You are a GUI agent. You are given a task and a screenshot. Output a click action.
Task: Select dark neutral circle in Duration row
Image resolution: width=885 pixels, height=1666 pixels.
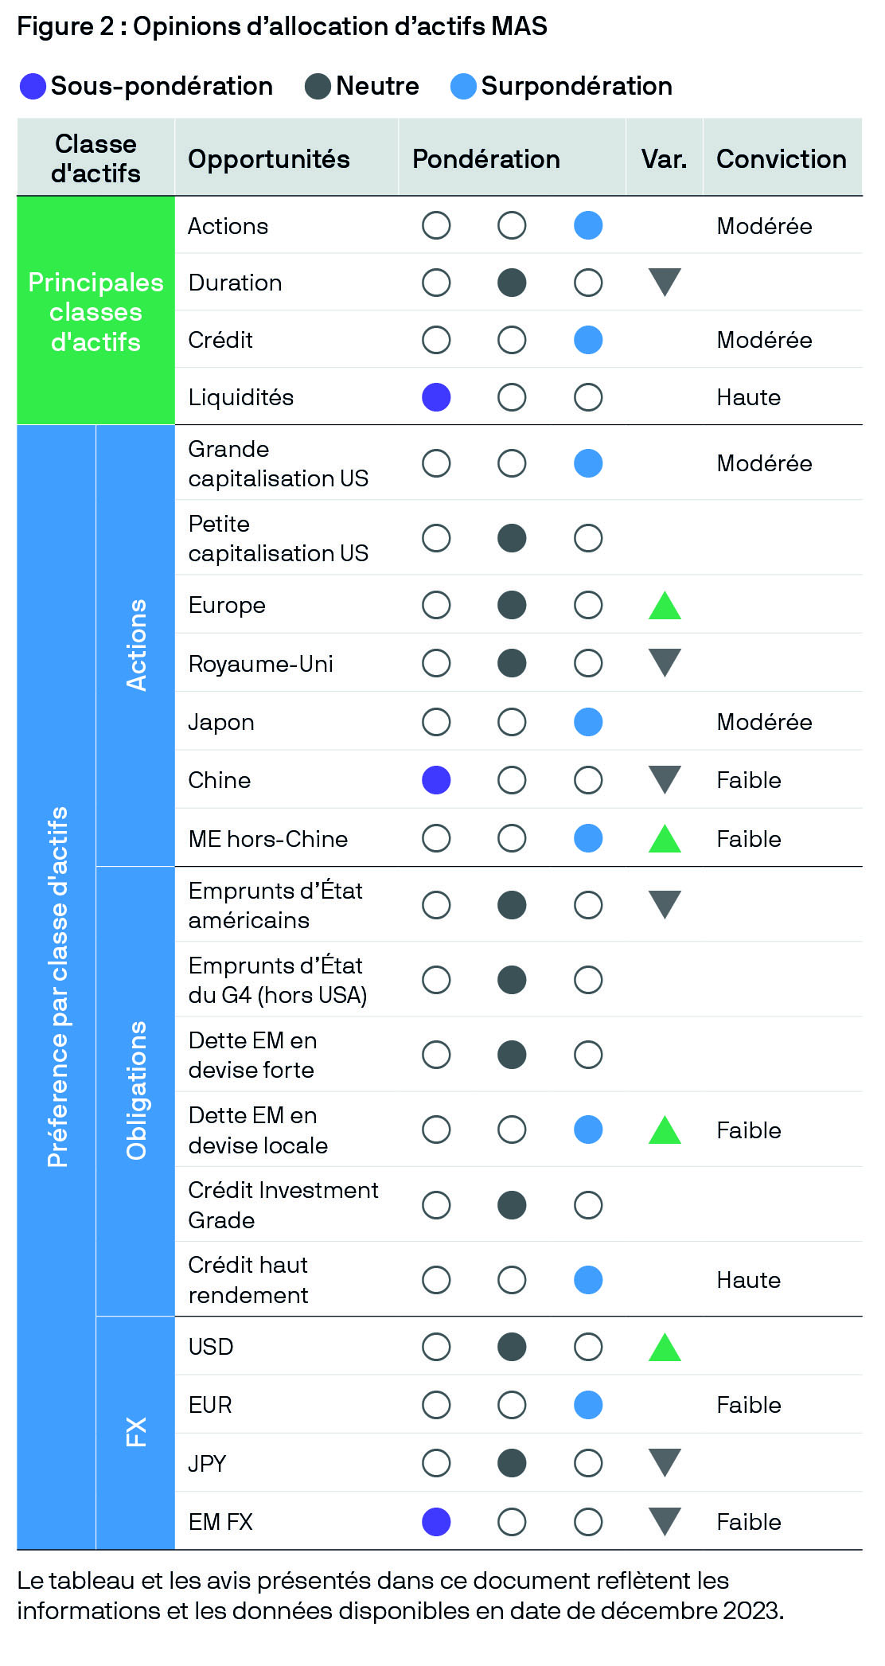point(512,283)
